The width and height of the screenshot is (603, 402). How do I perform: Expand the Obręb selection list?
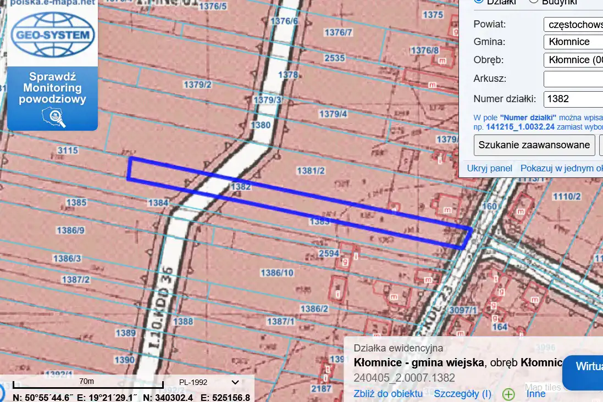tap(573, 60)
